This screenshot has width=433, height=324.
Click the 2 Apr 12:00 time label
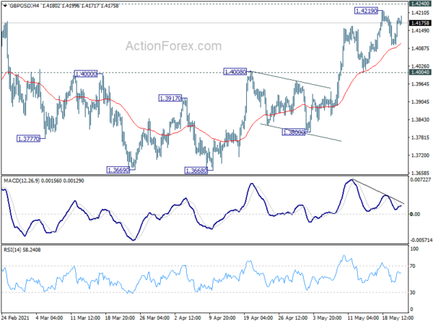click(189, 318)
